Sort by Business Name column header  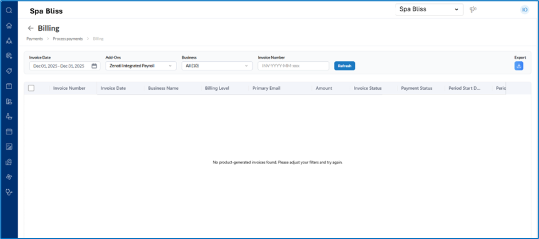pos(163,88)
